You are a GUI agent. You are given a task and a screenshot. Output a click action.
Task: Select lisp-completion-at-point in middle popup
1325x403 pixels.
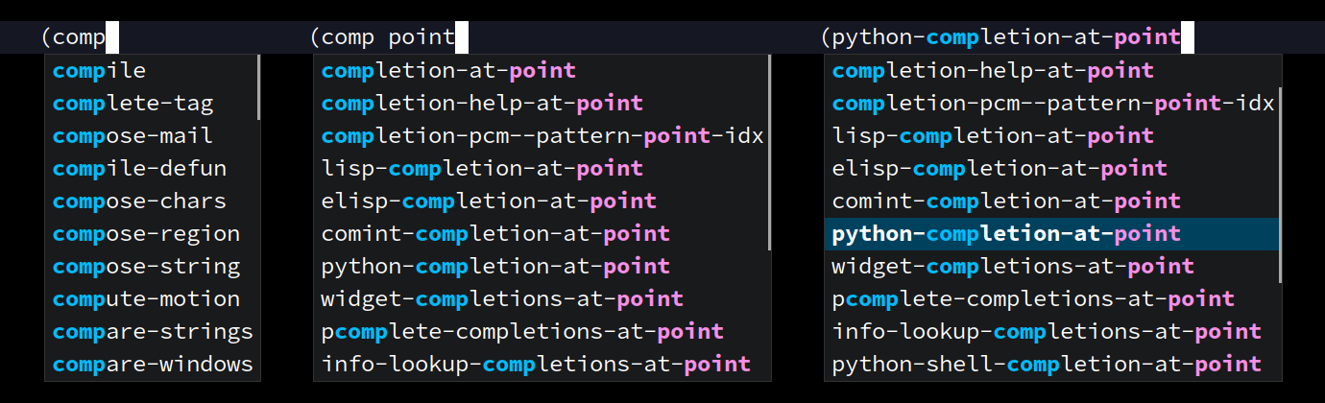[542, 169]
